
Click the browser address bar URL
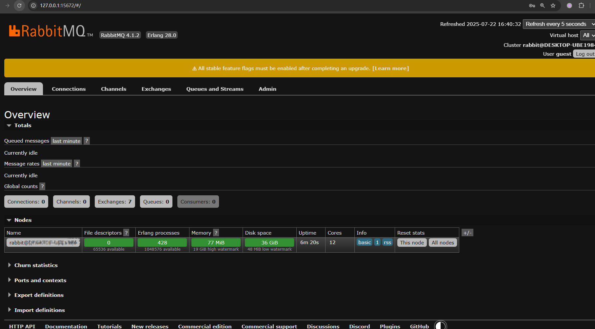point(60,6)
